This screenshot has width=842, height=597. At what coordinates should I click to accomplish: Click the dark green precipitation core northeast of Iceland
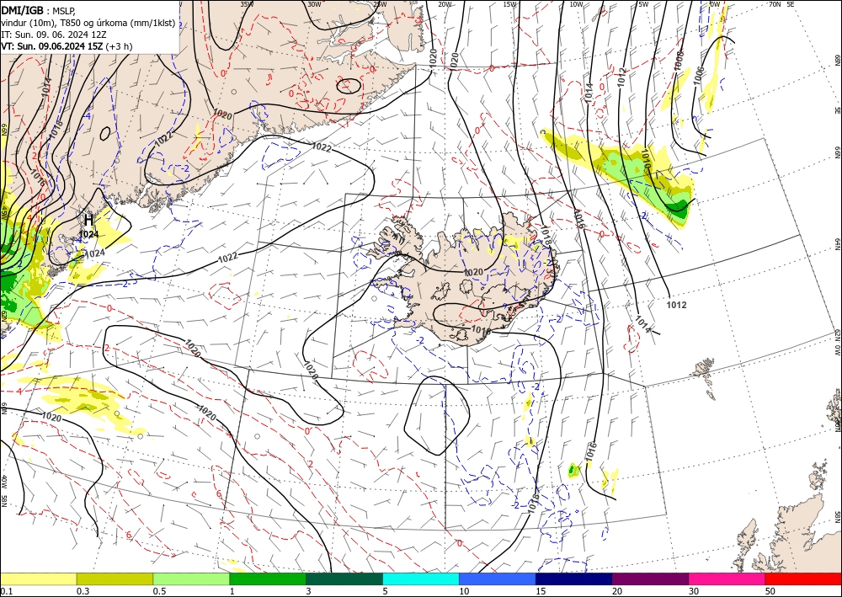click(678, 208)
